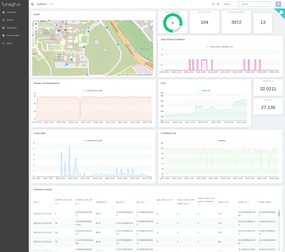This screenshot has height=252, width=285.
Task: Select the View breadcrumb item
Action: [x=51, y=4]
